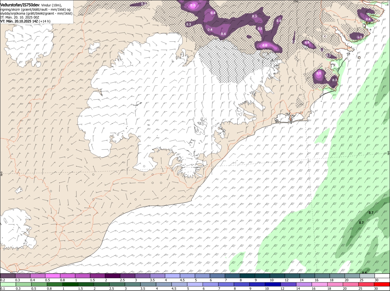
Task: Pick lower legend swatch labeled 8
Action: [x=242, y=284]
